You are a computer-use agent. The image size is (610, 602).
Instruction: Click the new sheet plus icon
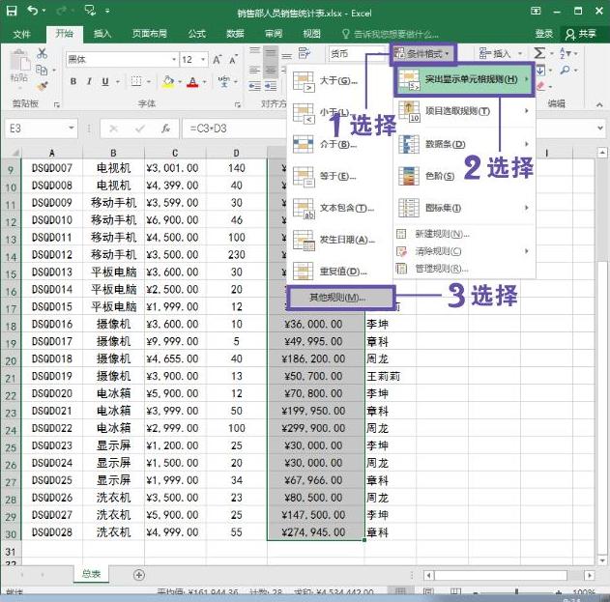pos(138,574)
